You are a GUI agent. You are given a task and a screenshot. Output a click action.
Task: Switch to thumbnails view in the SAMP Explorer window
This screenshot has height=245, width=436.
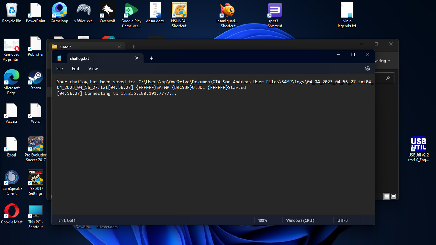[x=394, y=196]
